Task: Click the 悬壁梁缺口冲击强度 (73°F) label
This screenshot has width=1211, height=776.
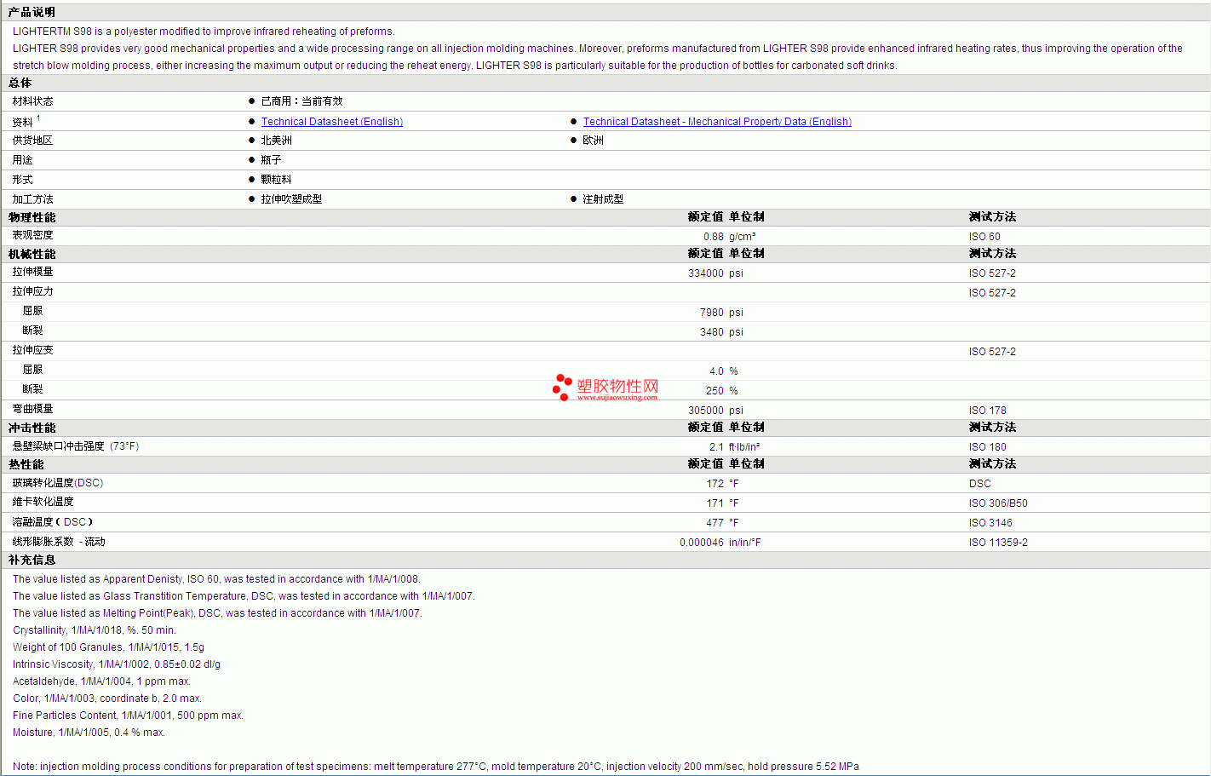Action: tap(76, 446)
